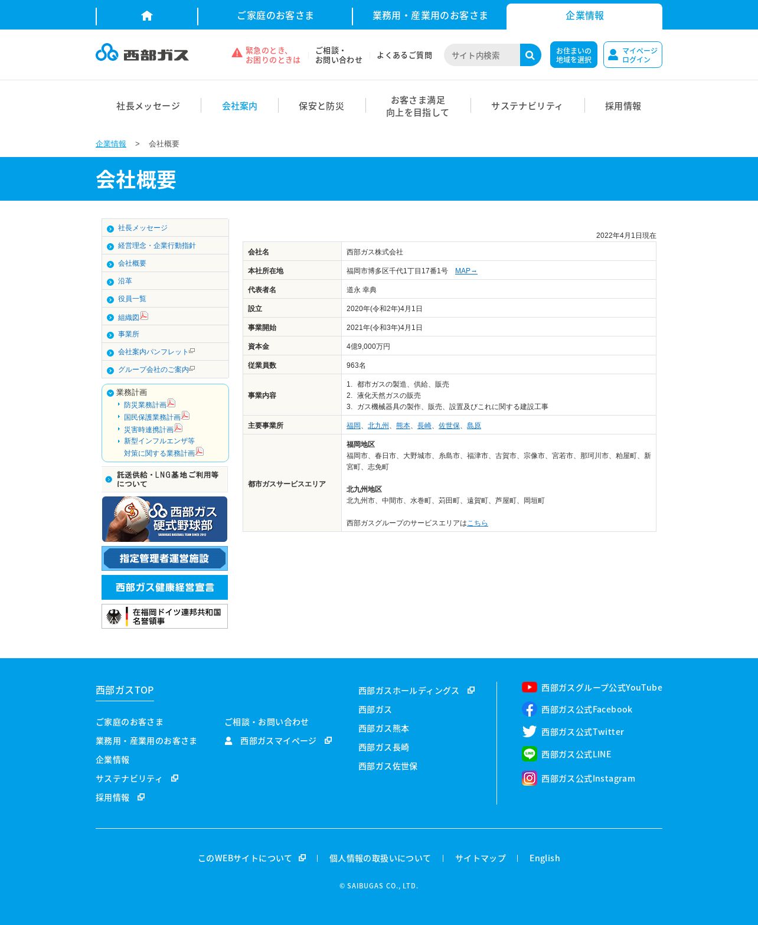Click external icon after このWEBサイトについて
Viewport: 758px width, 925px height.
pos(302,858)
